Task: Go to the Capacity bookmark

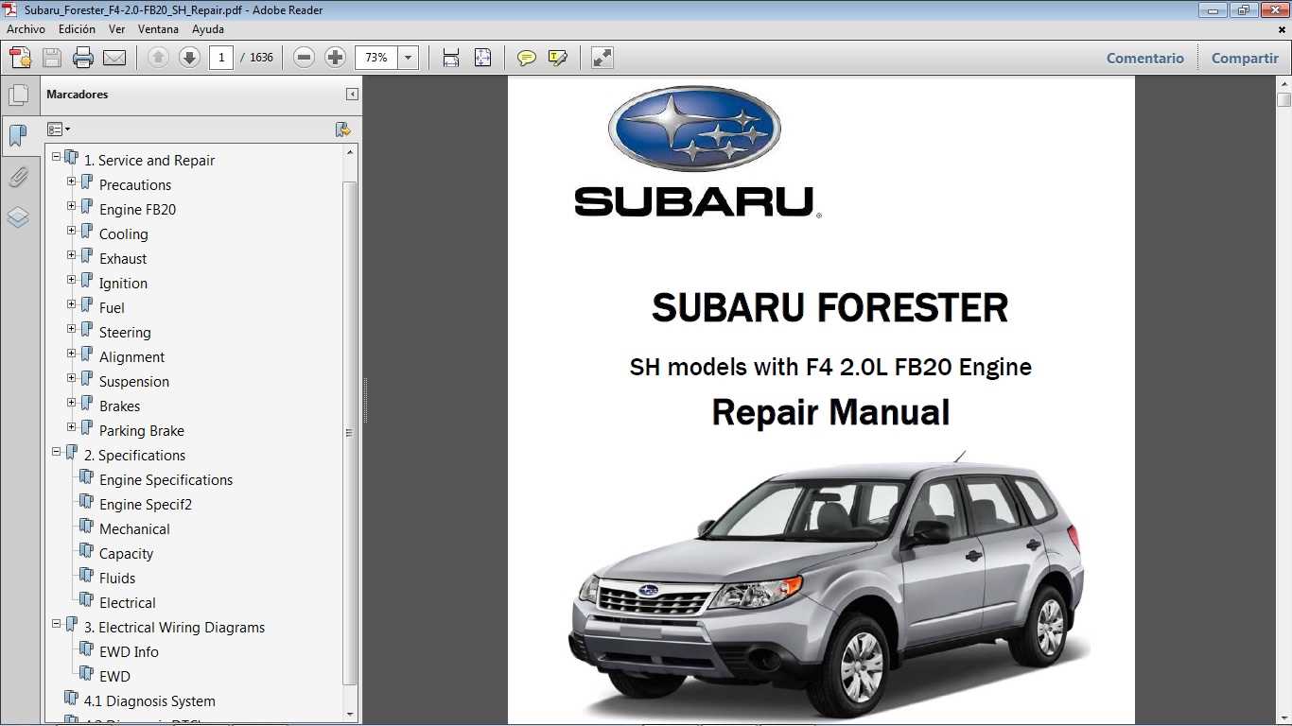Action: point(126,553)
